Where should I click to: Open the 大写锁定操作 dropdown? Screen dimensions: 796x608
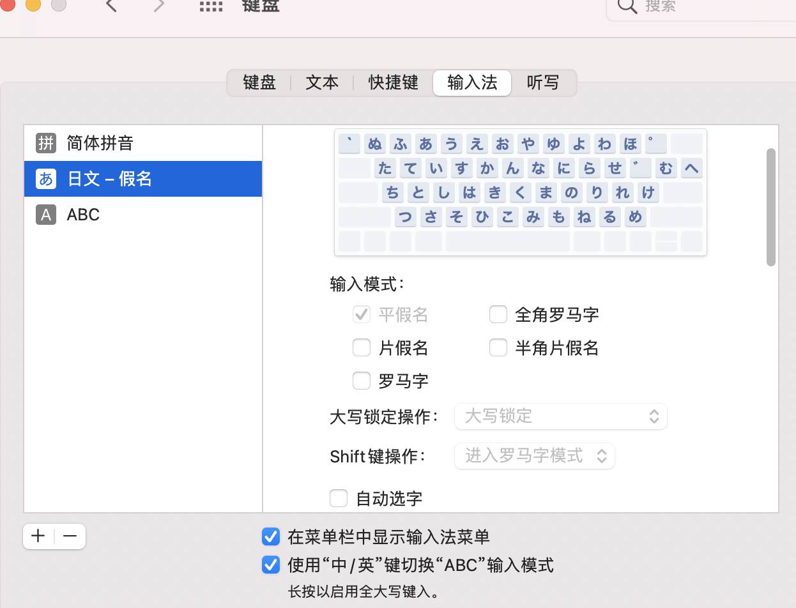point(560,416)
